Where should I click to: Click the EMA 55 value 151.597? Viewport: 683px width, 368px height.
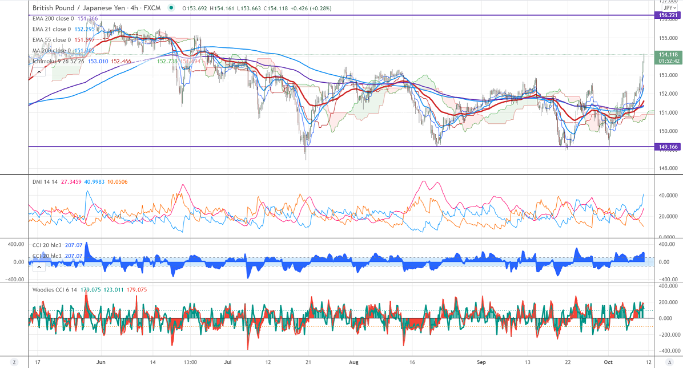(85, 39)
